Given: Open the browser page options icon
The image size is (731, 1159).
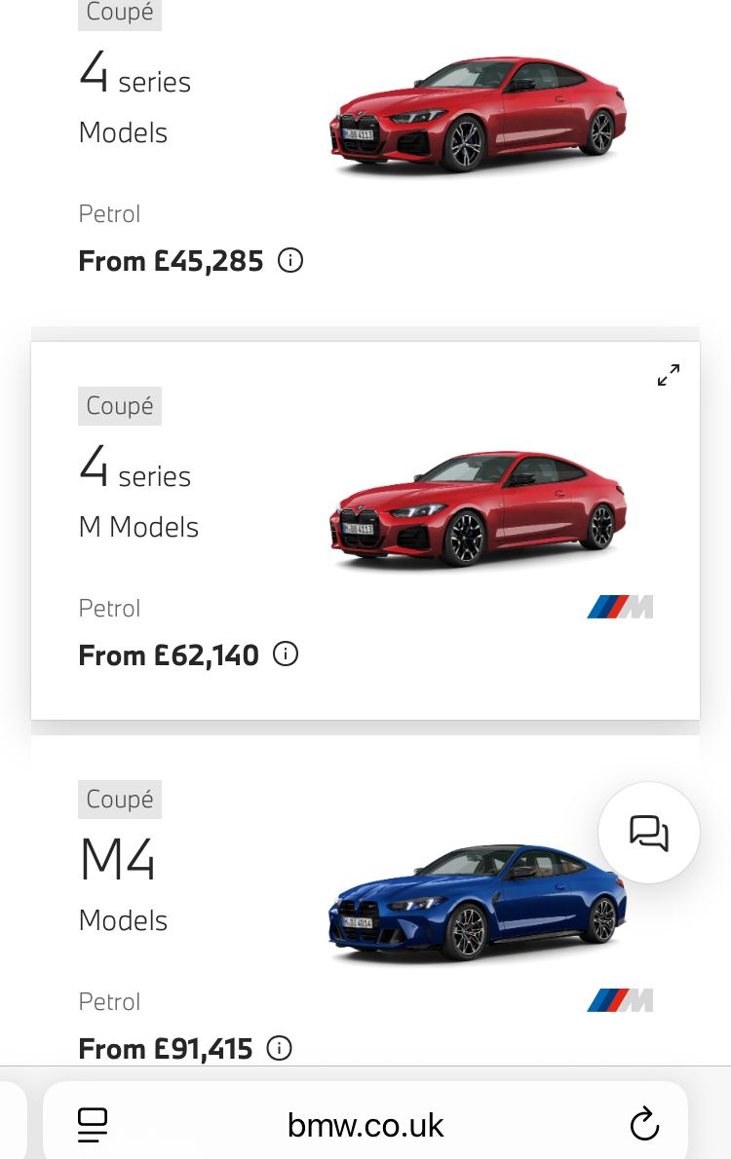Looking at the screenshot, I should (93, 1125).
